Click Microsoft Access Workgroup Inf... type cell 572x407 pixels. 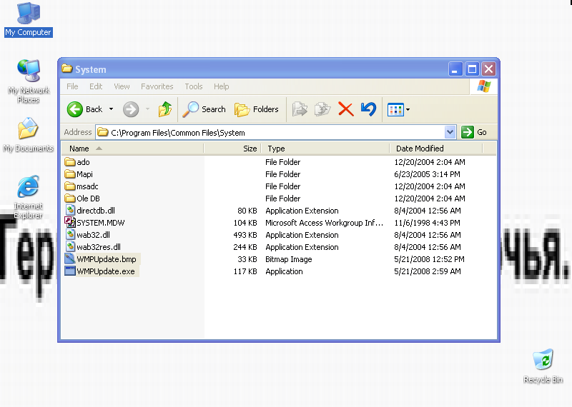click(x=325, y=223)
